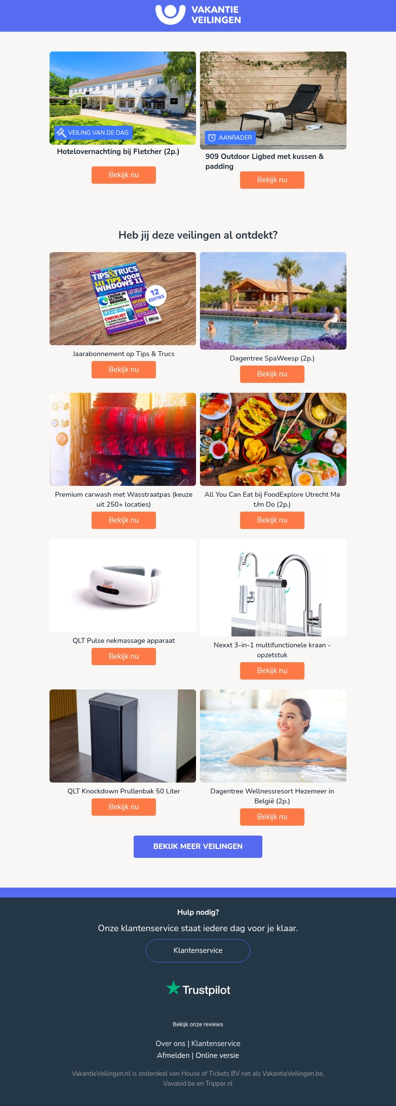Open the Nexxt multifunctionele kraan image
Image resolution: width=396 pixels, height=1106 pixels.
273,587
